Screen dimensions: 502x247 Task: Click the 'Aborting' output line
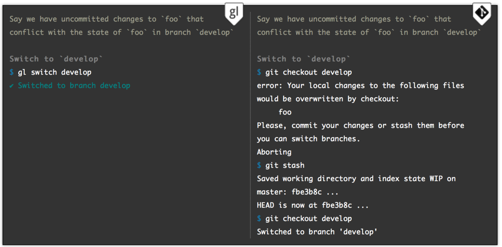(x=274, y=152)
